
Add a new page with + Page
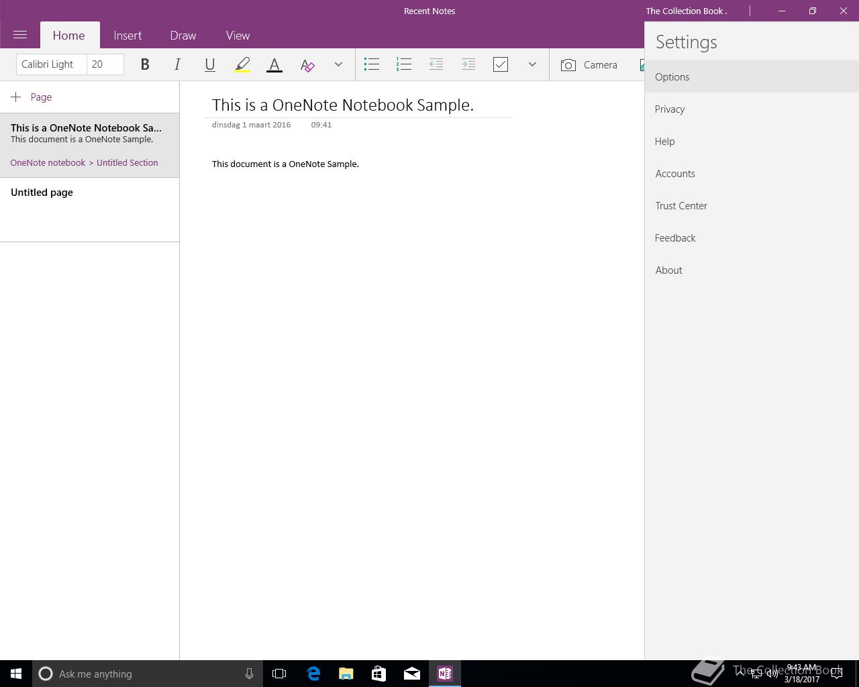[32, 97]
